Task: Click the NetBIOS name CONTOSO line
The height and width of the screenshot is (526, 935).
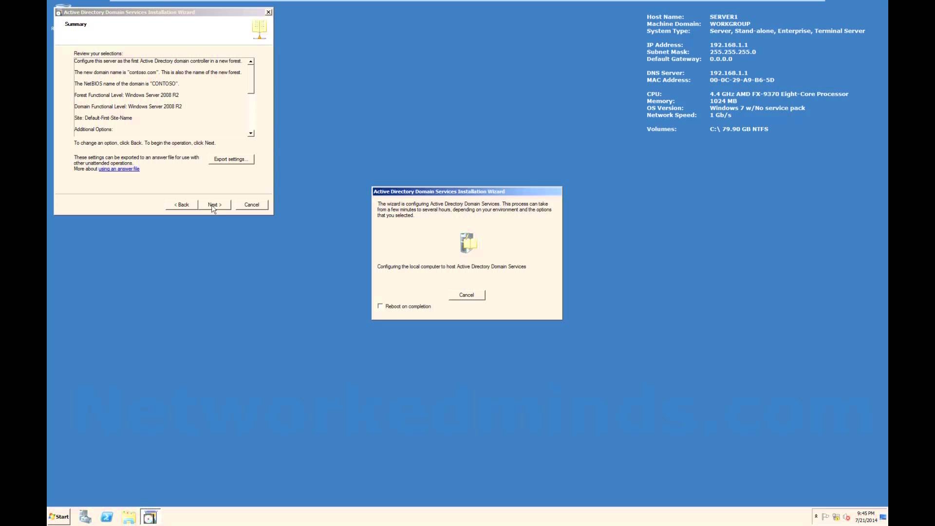Action: click(x=127, y=84)
